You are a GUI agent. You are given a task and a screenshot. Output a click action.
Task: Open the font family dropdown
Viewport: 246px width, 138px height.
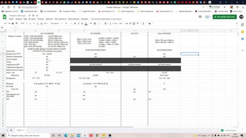click(x=56, y=24)
